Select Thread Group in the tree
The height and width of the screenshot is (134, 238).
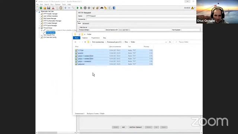click(48, 28)
